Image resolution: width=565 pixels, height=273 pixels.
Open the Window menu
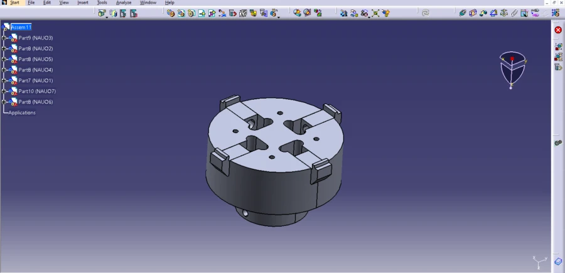point(148,3)
